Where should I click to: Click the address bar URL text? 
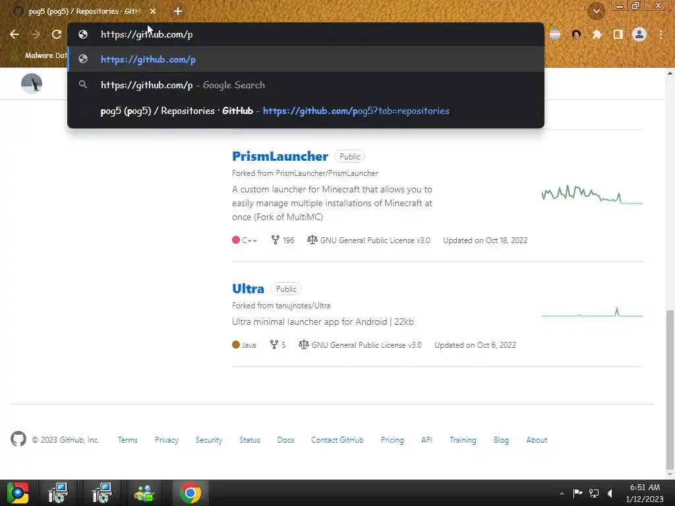pos(147,34)
